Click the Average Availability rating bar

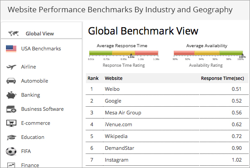click(208, 53)
